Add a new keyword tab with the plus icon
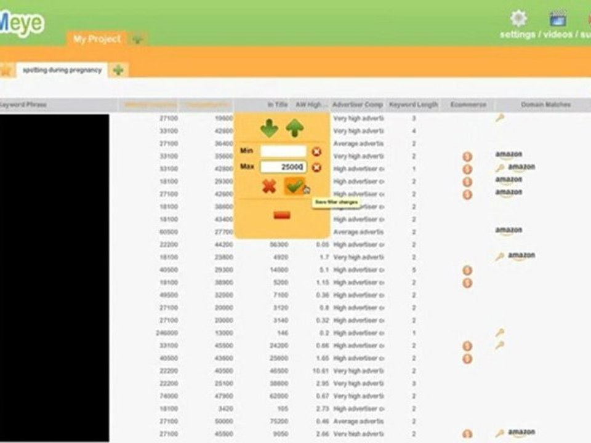Viewport: 591px width, 443px height. (x=118, y=70)
